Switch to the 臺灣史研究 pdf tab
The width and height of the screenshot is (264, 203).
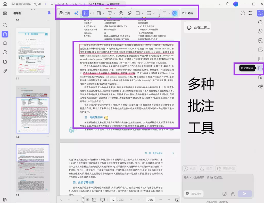click(x=28, y=4)
